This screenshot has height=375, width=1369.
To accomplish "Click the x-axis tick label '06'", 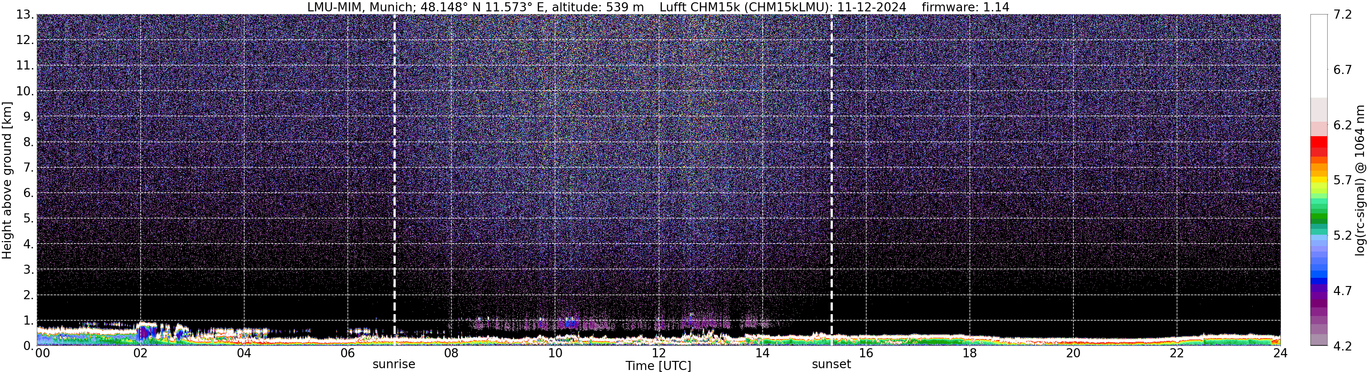I will point(348,353).
